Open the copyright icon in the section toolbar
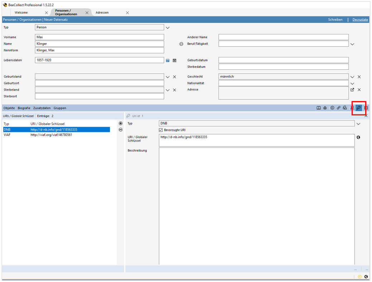 333,108
